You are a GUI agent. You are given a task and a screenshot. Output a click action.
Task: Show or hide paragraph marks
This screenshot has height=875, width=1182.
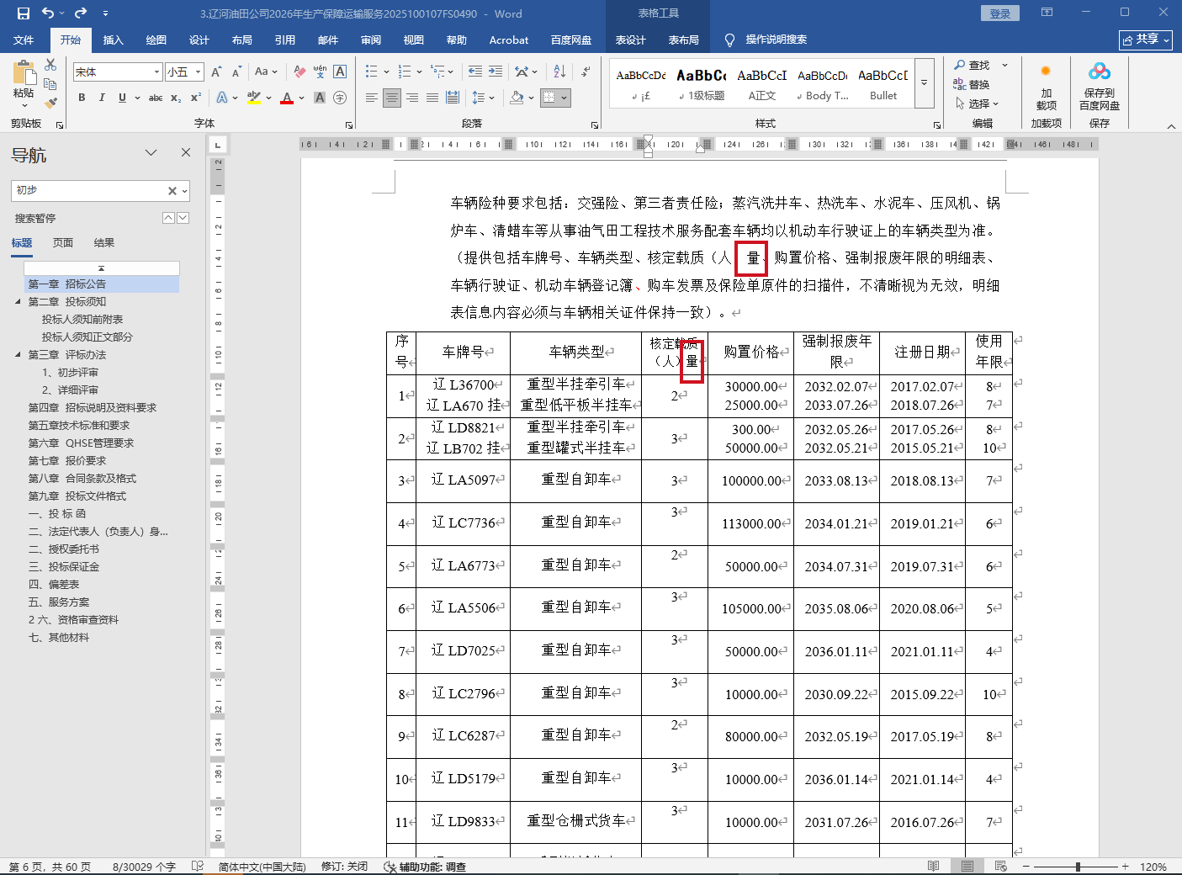[x=586, y=72]
